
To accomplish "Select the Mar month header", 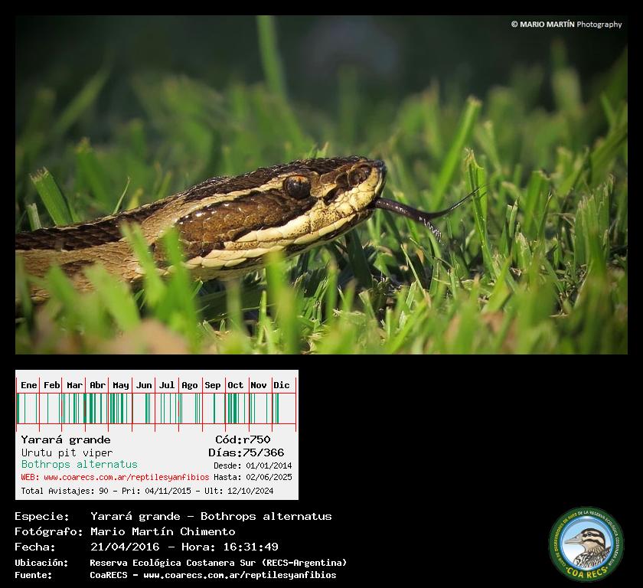I will (75, 385).
